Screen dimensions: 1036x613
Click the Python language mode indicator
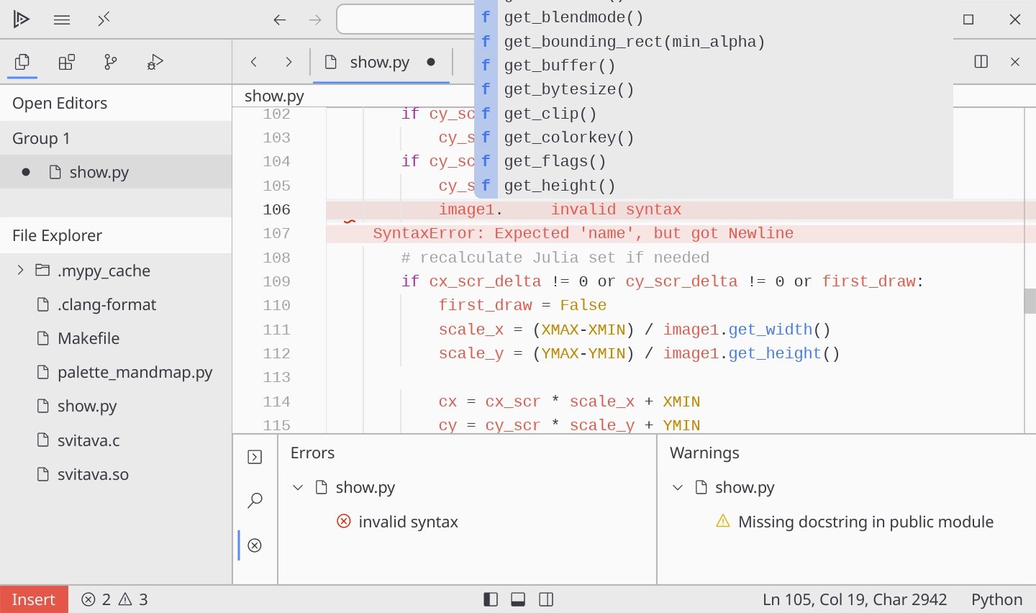996,599
